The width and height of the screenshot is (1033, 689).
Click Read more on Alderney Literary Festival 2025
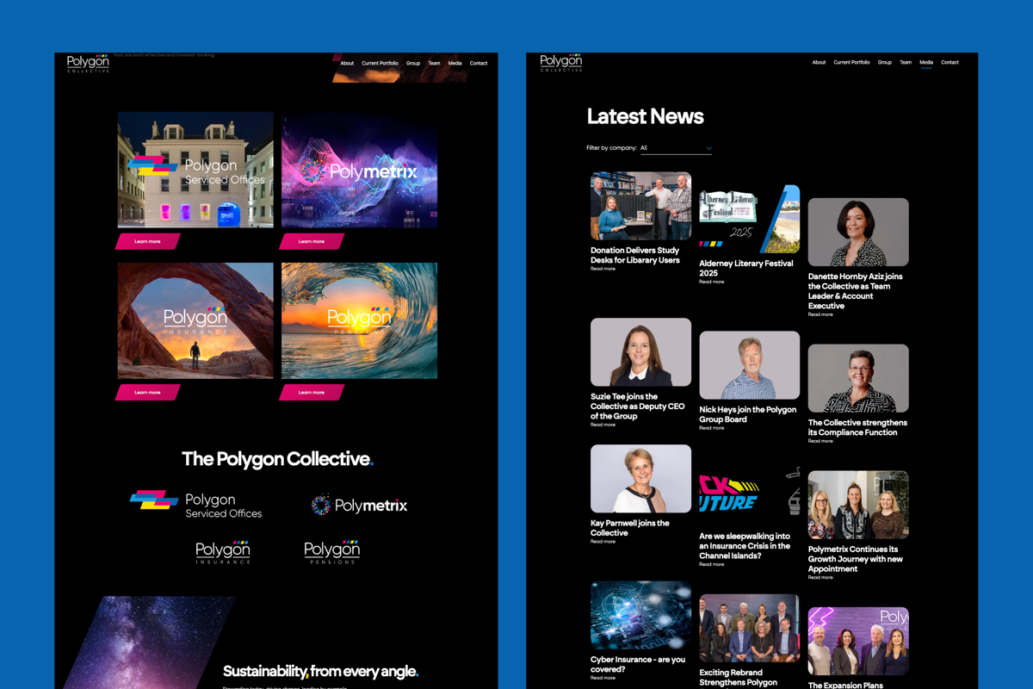pyautogui.click(x=711, y=282)
